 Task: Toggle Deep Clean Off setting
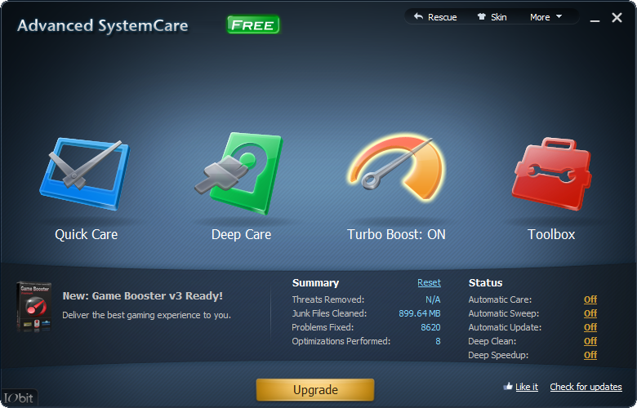(590, 341)
